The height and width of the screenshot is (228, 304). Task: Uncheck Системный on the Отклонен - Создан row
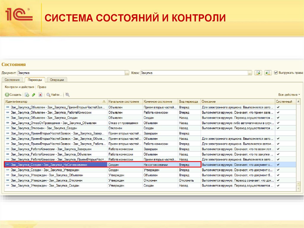pyautogui.click(x=278, y=128)
